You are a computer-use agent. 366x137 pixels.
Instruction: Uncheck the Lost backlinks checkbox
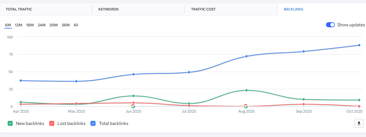[x=52, y=123]
